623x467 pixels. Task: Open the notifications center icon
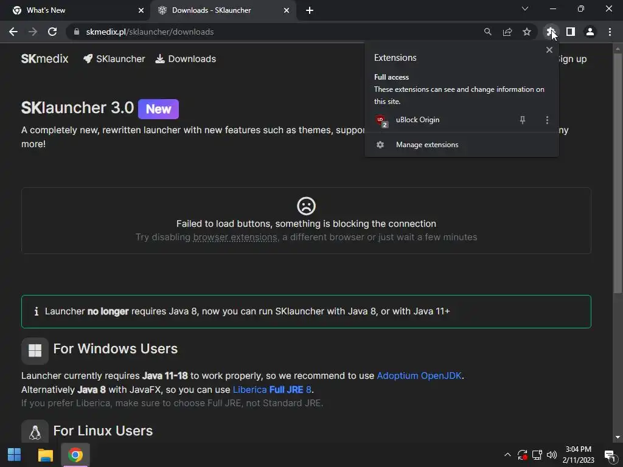point(610,455)
